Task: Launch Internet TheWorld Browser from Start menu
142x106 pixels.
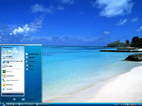Action: pyautogui.click(x=13, y=53)
